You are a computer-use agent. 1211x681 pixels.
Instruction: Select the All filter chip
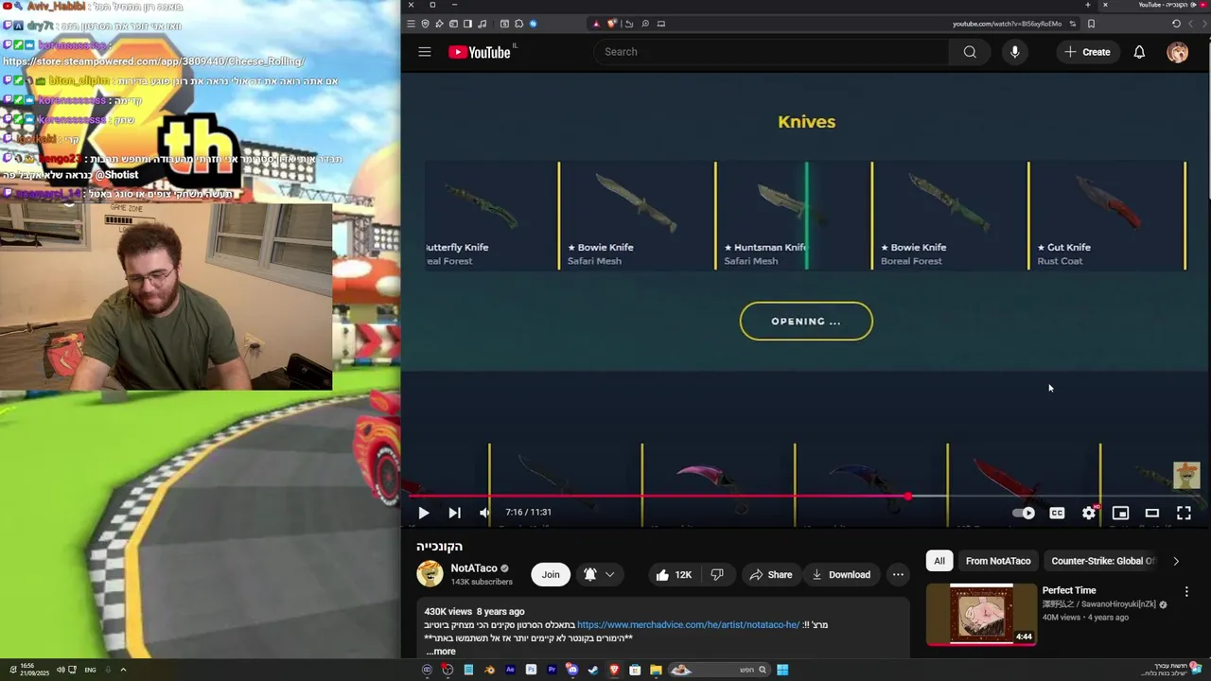[x=939, y=561]
